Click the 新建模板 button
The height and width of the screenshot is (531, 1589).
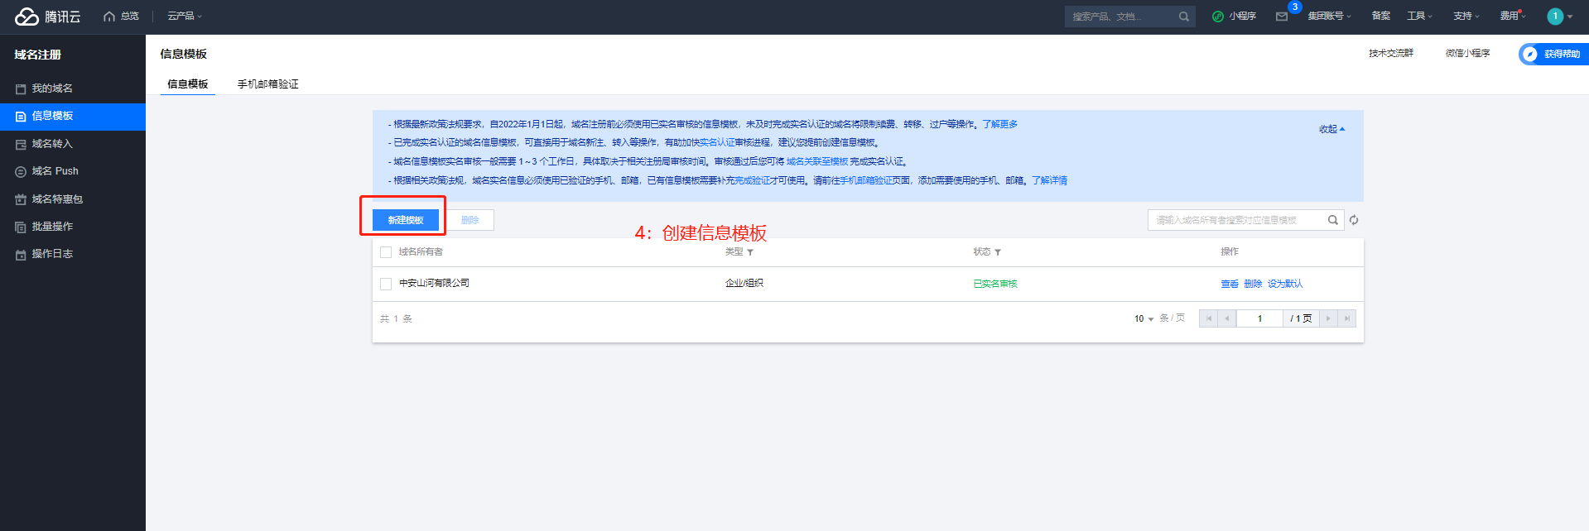coord(405,220)
